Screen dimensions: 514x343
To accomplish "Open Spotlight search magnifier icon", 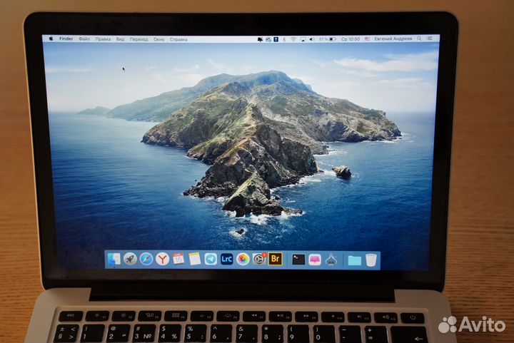I will point(419,39).
